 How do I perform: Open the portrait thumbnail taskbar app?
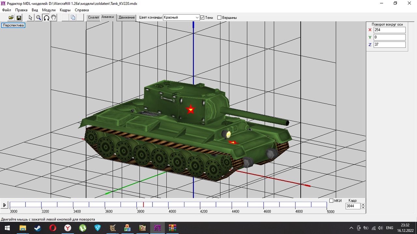coord(143,228)
